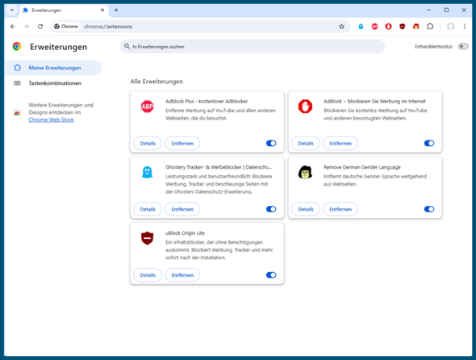476x360 pixels.
Task: Open the Chrome Web Store link
Action: tap(51, 119)
